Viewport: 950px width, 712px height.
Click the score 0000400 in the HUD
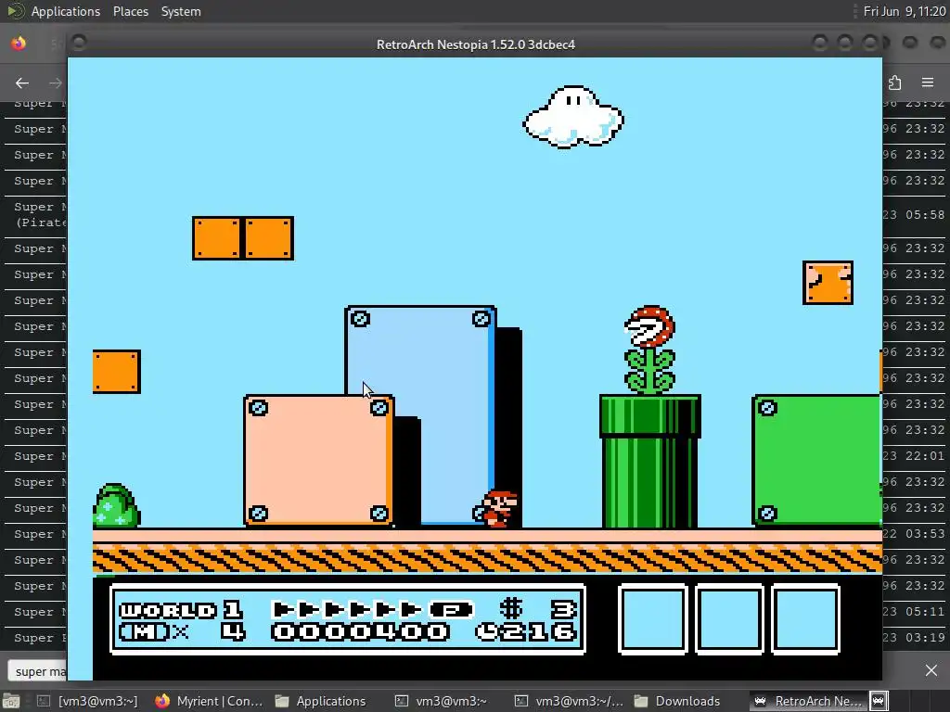click(x=361, y=632)
